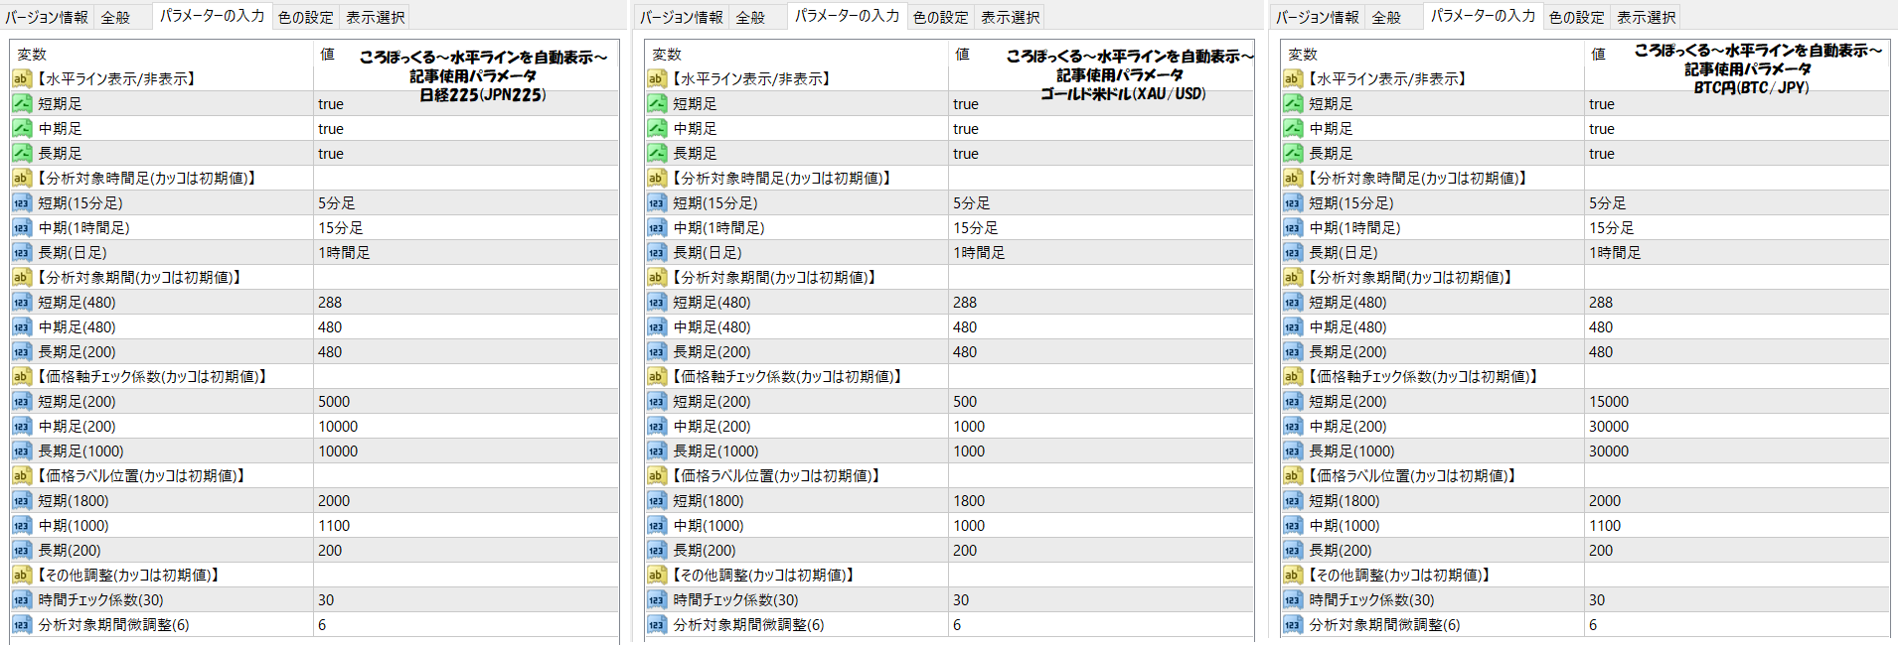Click the icon beside 短期足(480) in JPN225 panel

point(22,302)
